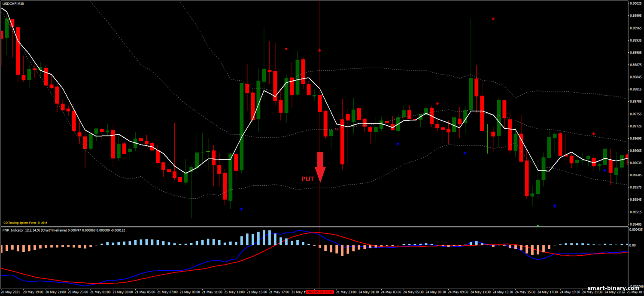Viewport: 644px width, 296px height.
Task: Click the 24 May 05:30 time label
Action: 414,292
